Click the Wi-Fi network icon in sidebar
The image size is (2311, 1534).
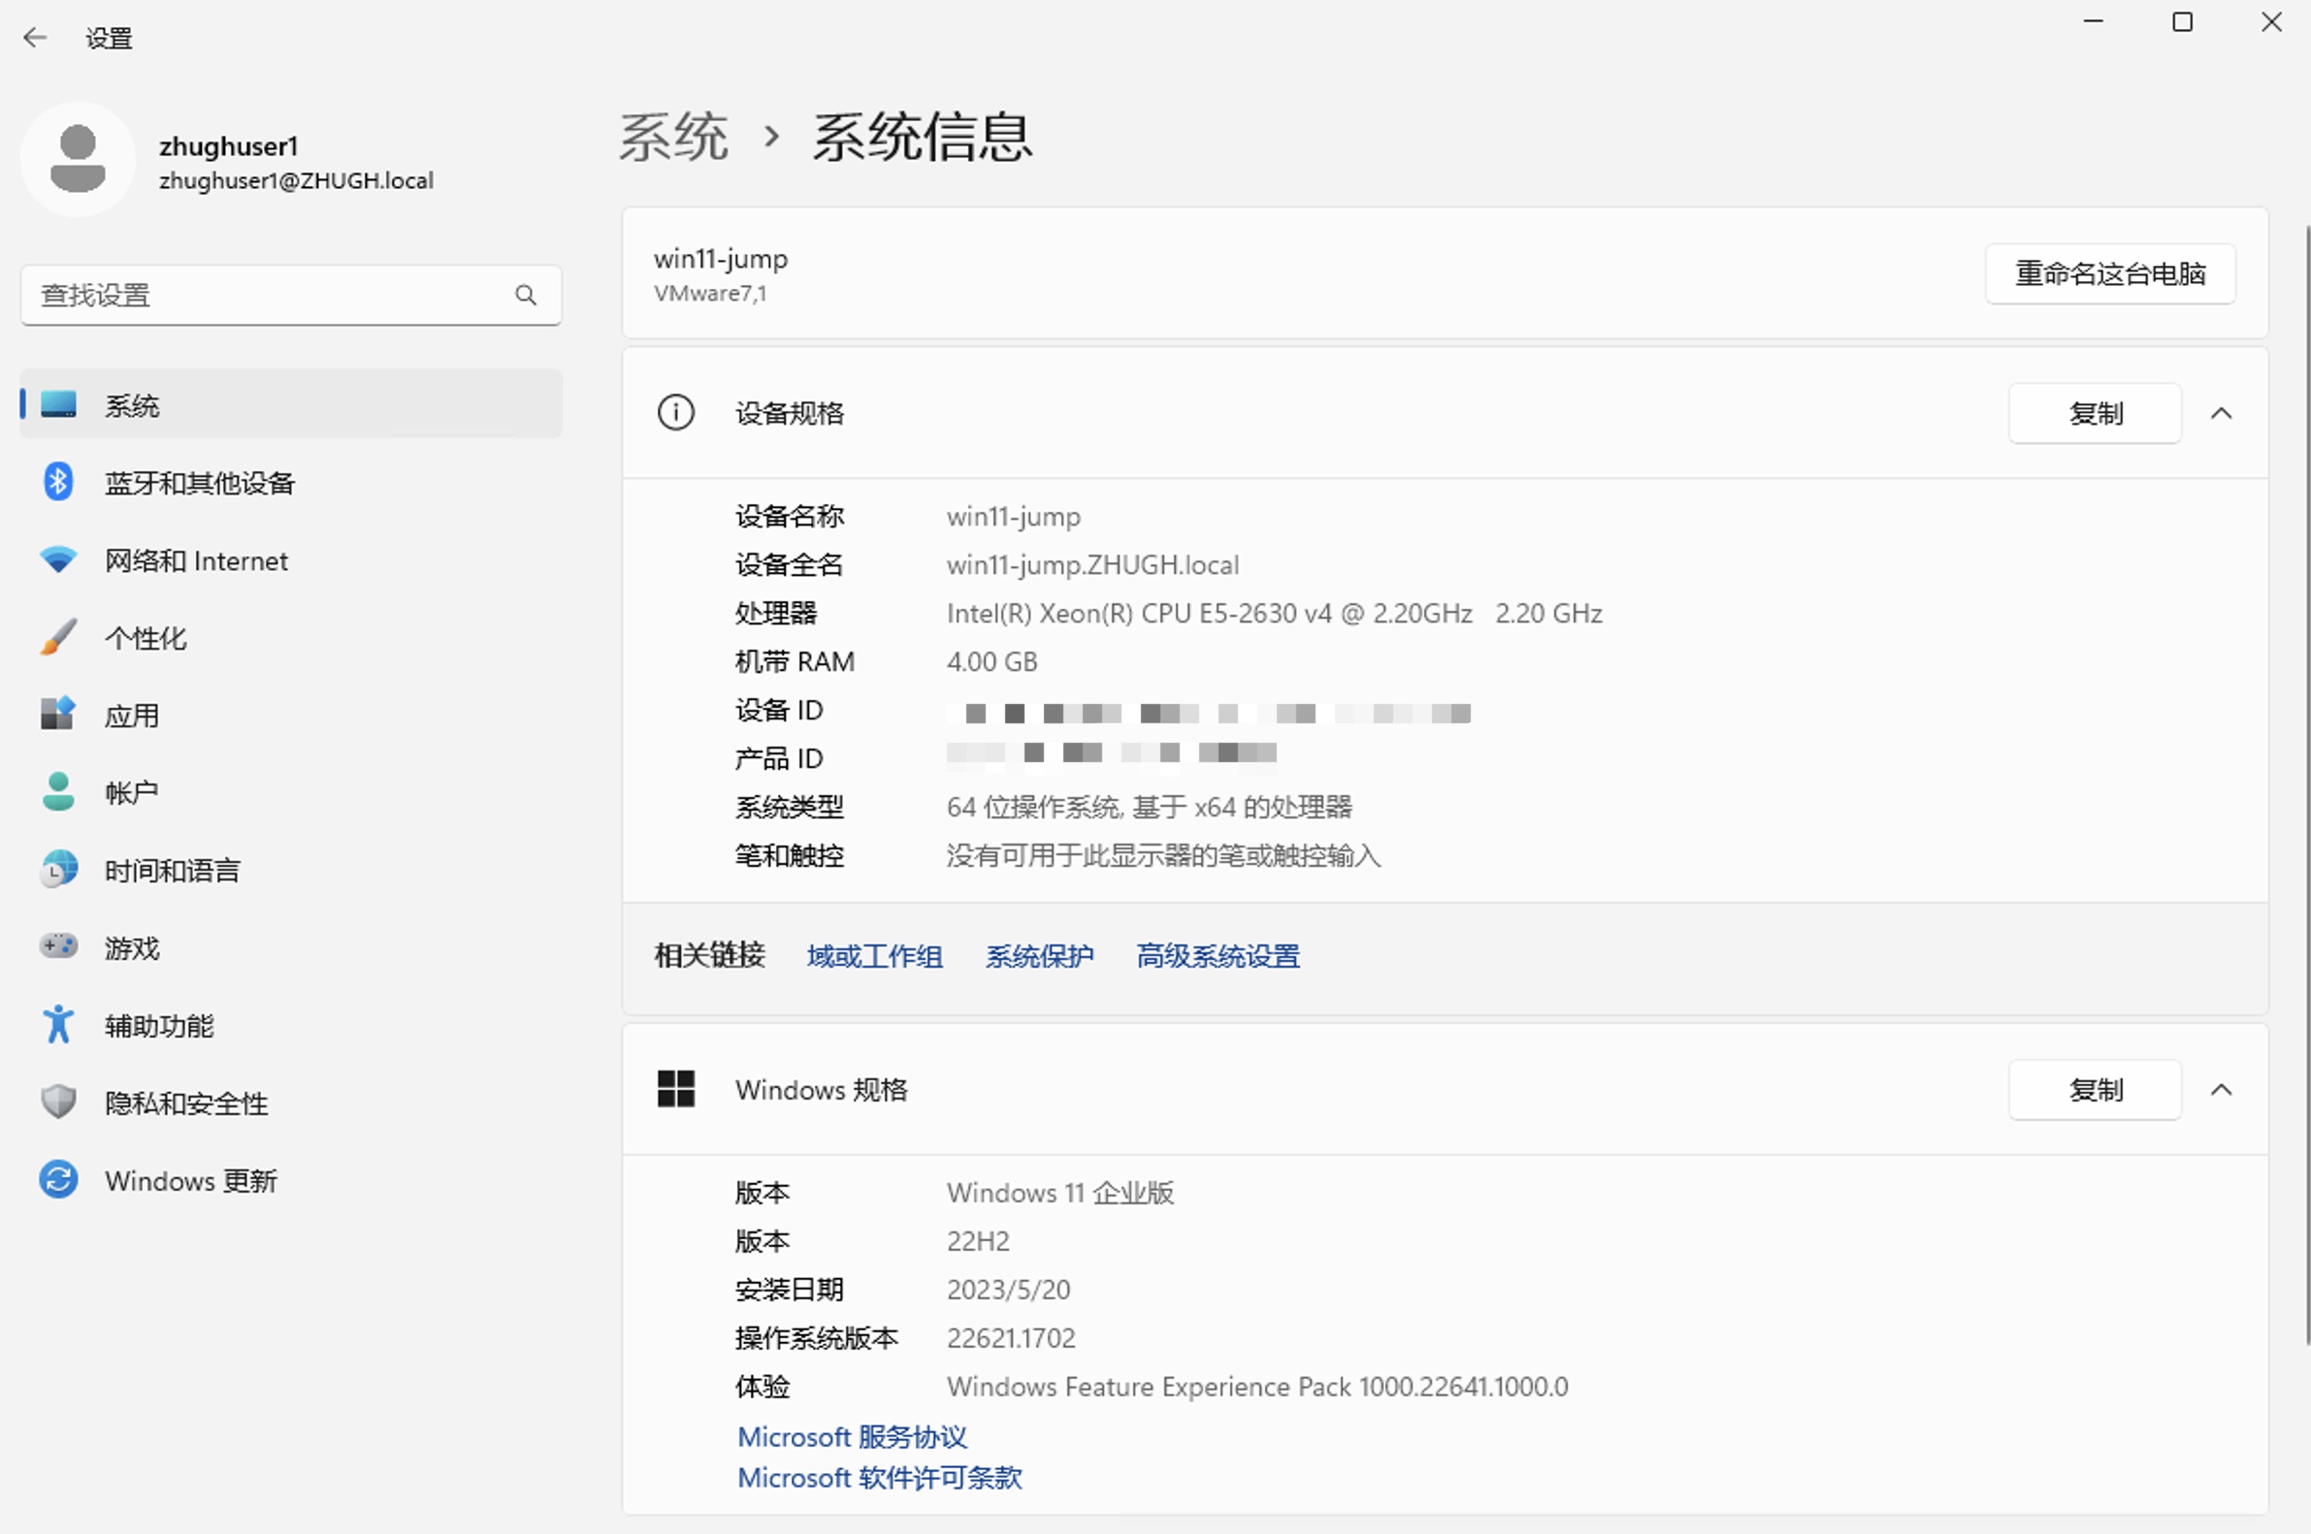(59, 559)
